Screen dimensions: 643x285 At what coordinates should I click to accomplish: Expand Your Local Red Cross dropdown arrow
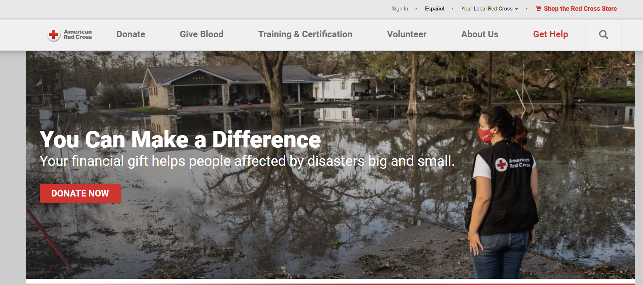click(x=516, y=9)
